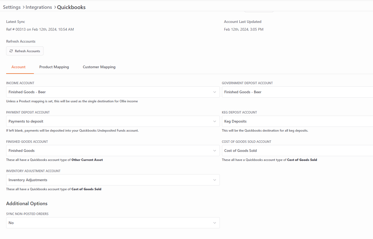This screenshot has height=239, width=373.
Task: Click Keg Deposit Account label
Action: pos(239,112)
